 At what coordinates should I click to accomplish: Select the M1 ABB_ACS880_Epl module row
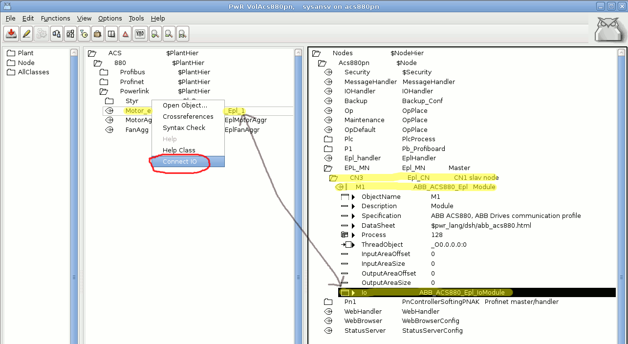(x=415, y=187)
